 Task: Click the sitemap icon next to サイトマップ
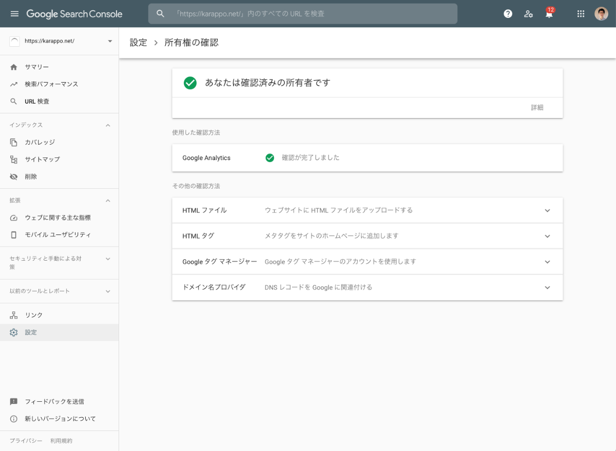click(x=14, y=160)
